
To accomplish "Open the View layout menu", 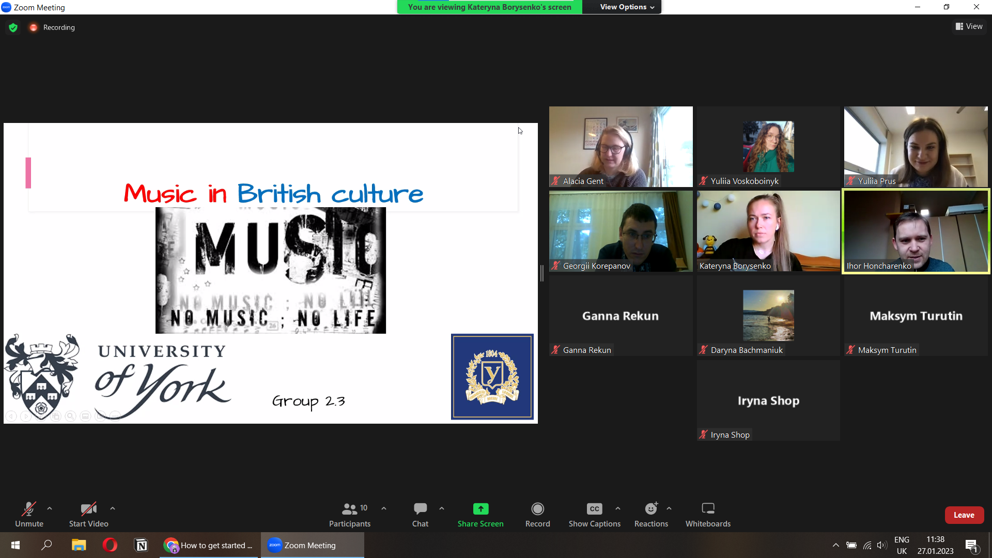I will pos(969,26).
